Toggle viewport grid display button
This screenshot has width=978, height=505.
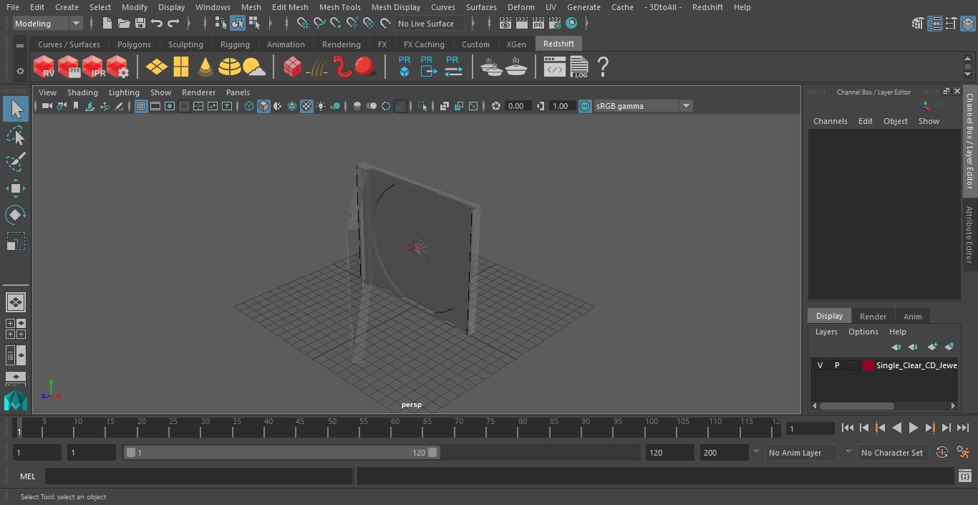pos(141,106)
